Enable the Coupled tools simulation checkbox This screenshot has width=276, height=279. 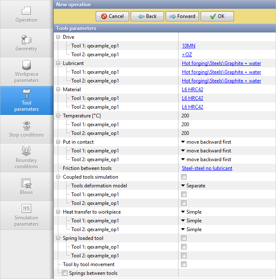tap(184, 177)
